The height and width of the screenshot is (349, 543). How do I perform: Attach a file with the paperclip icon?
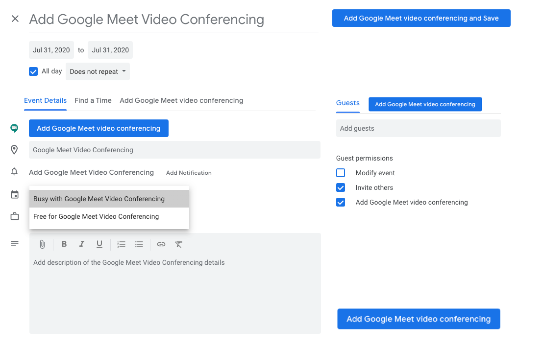pyautogui.click(x=42, y=245)
